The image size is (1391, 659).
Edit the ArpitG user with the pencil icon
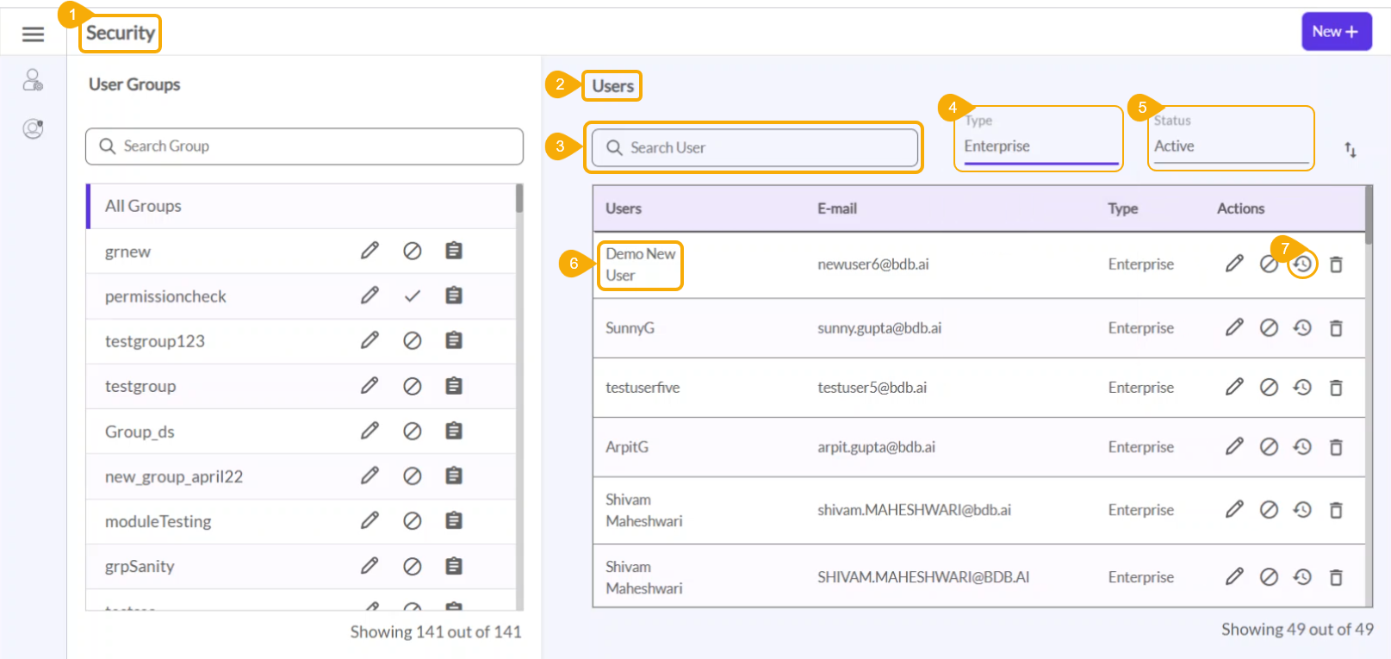click(x=1234, y=446)
